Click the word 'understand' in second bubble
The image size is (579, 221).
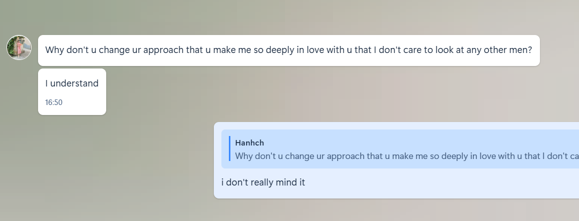pyautogui.click(x=74, y=83)
